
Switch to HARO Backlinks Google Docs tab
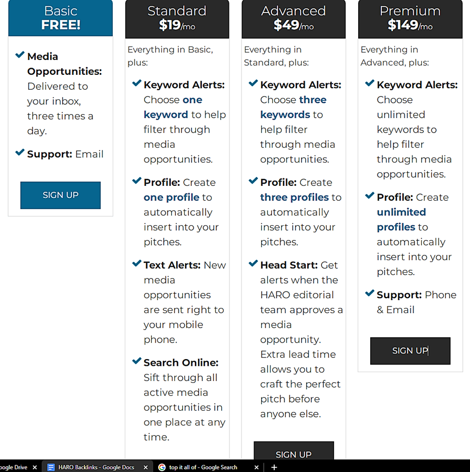click(x=96, y=467)
